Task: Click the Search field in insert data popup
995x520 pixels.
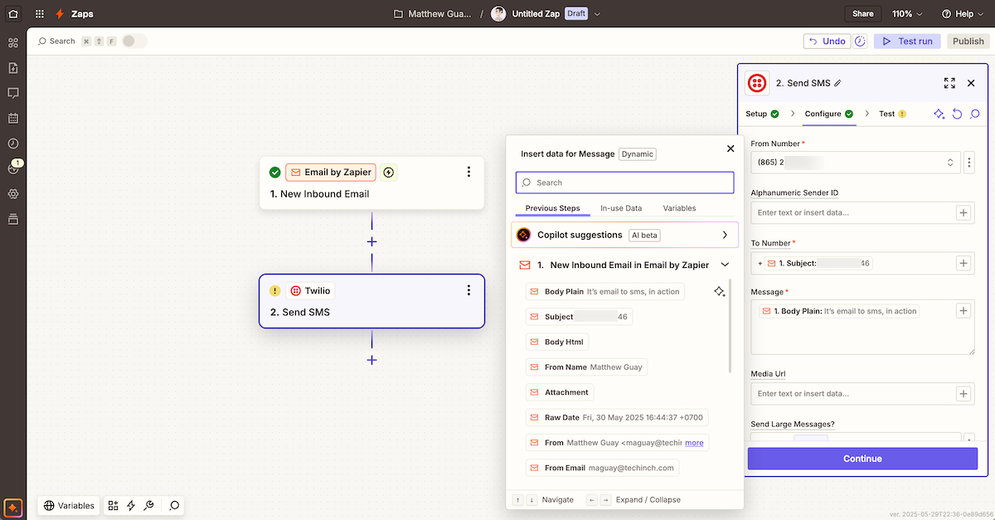Action: 624,182
